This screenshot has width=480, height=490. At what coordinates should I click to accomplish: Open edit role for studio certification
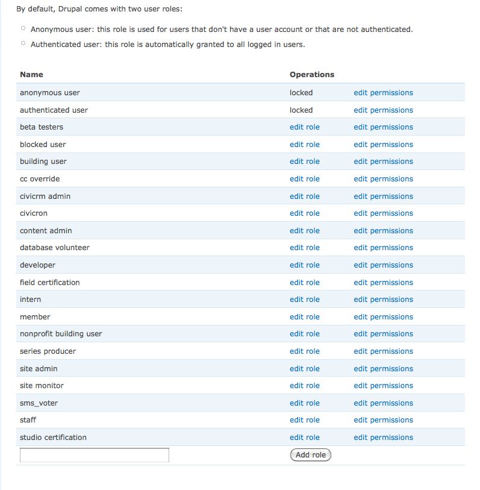pos(304,438)
